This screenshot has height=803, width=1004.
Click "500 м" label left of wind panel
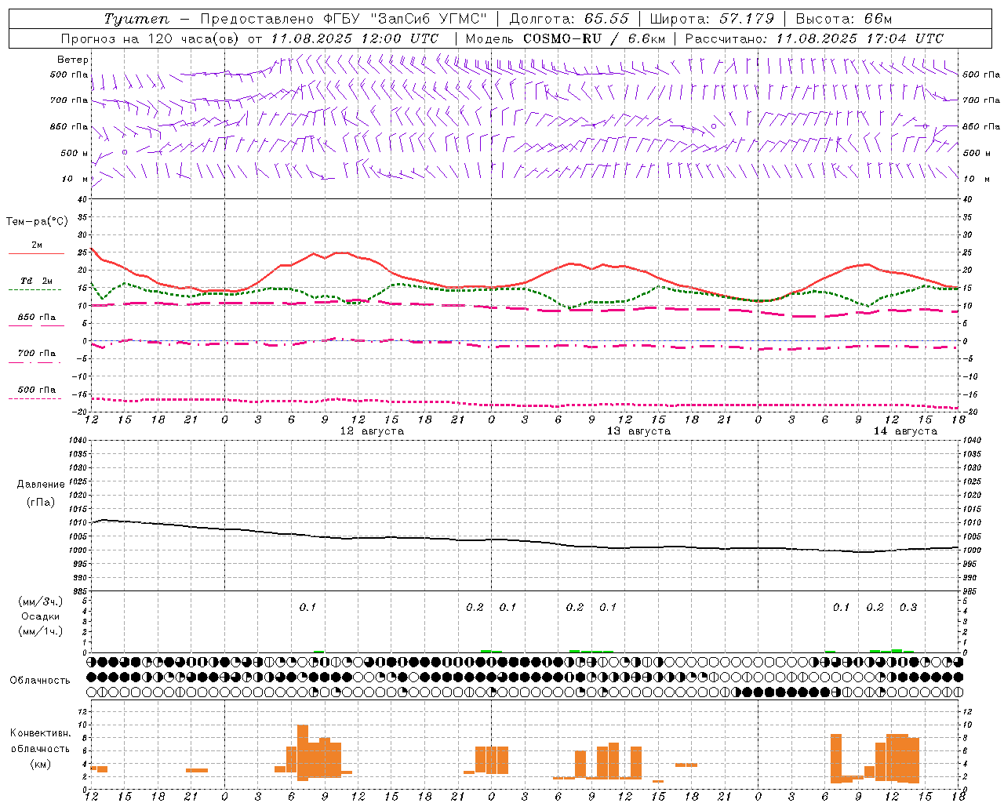tap(75, 153)
